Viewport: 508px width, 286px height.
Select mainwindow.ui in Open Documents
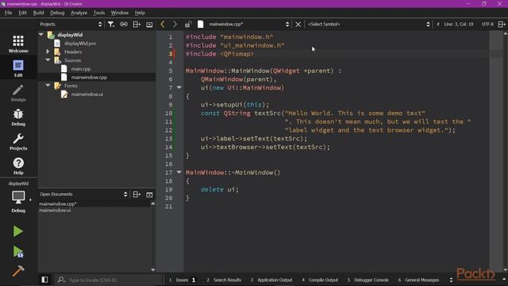click(x=55, y=210)
